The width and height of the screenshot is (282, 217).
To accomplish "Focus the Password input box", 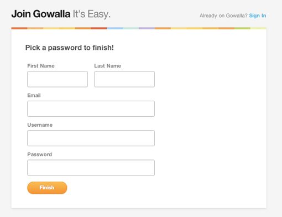I will pyautogui.click(x=91, y=168).
